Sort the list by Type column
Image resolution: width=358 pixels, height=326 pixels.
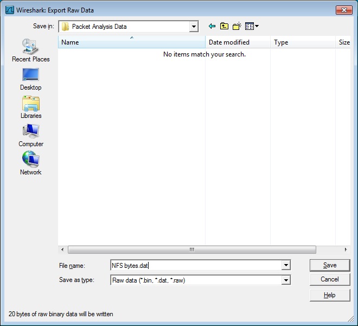click(x=302, y=42)
